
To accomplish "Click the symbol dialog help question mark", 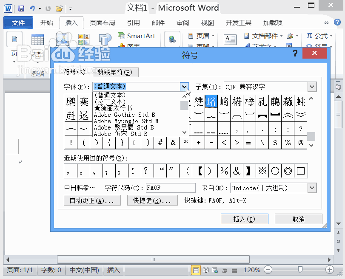I will [295, 53].
